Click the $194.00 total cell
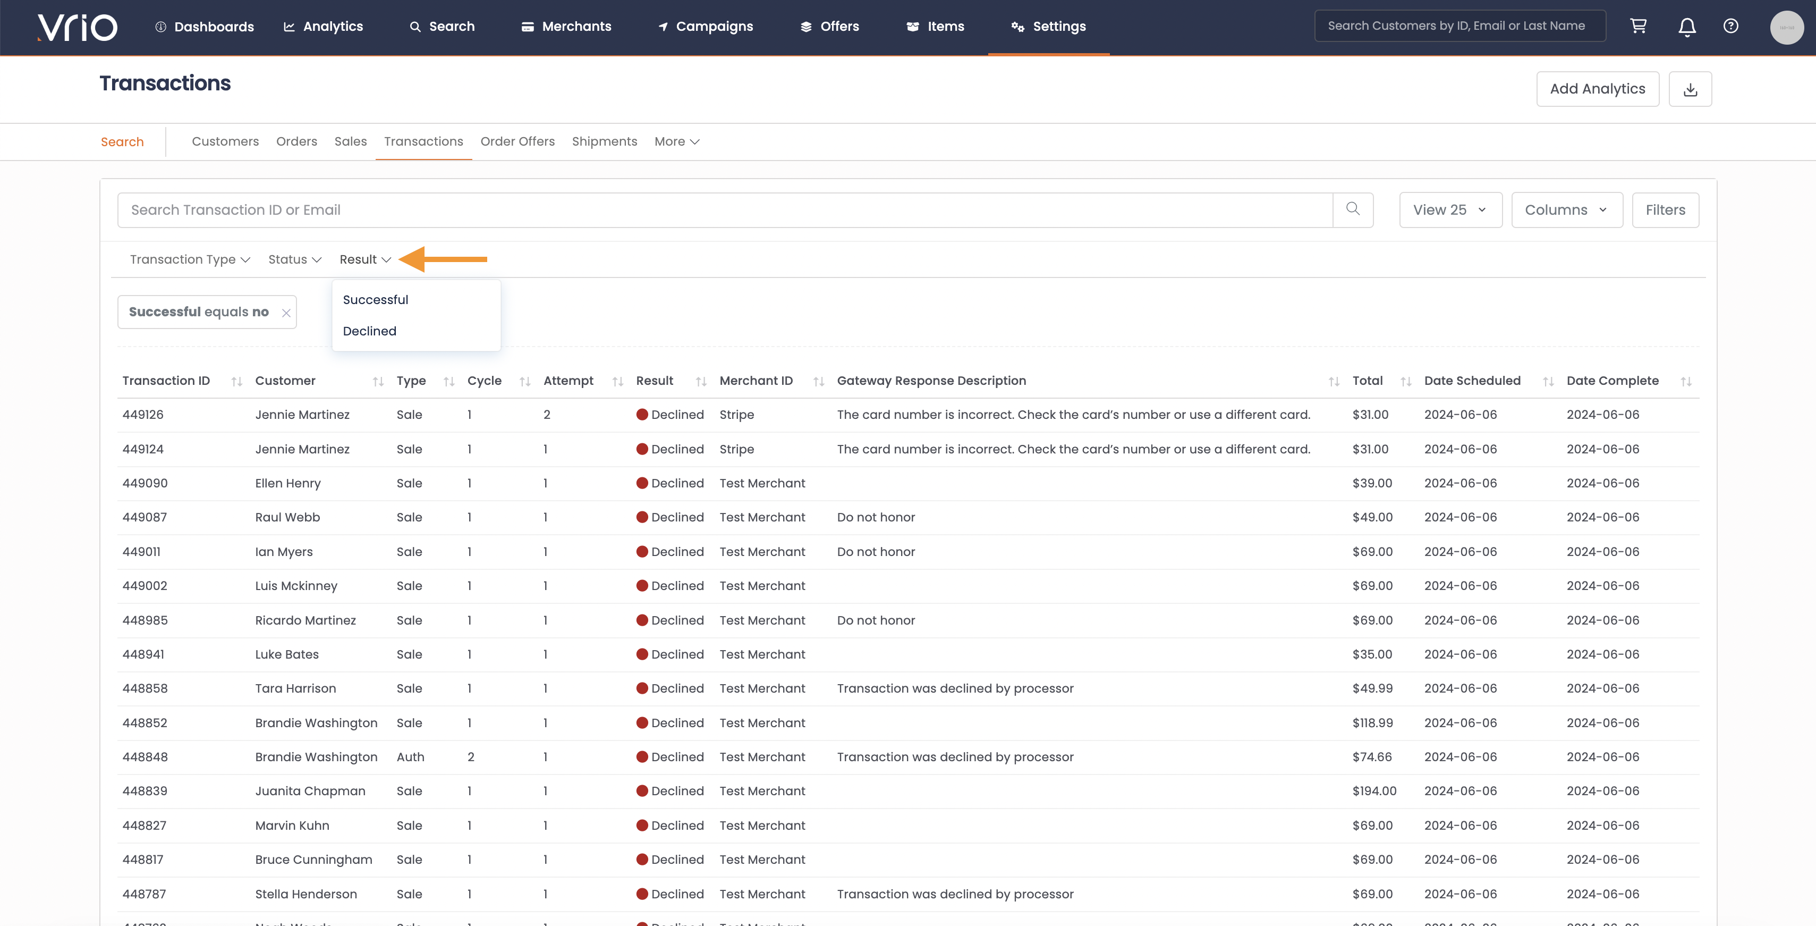This screenshot has height=926, width=1816. click(1374, 792)
